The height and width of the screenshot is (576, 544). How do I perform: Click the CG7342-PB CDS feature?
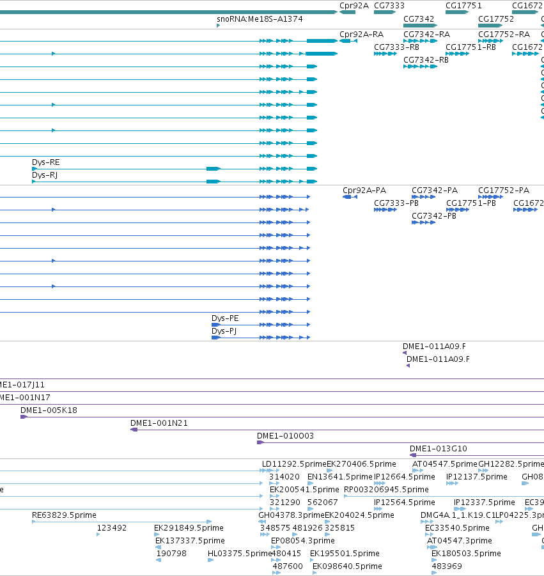[x=424, y=222]
